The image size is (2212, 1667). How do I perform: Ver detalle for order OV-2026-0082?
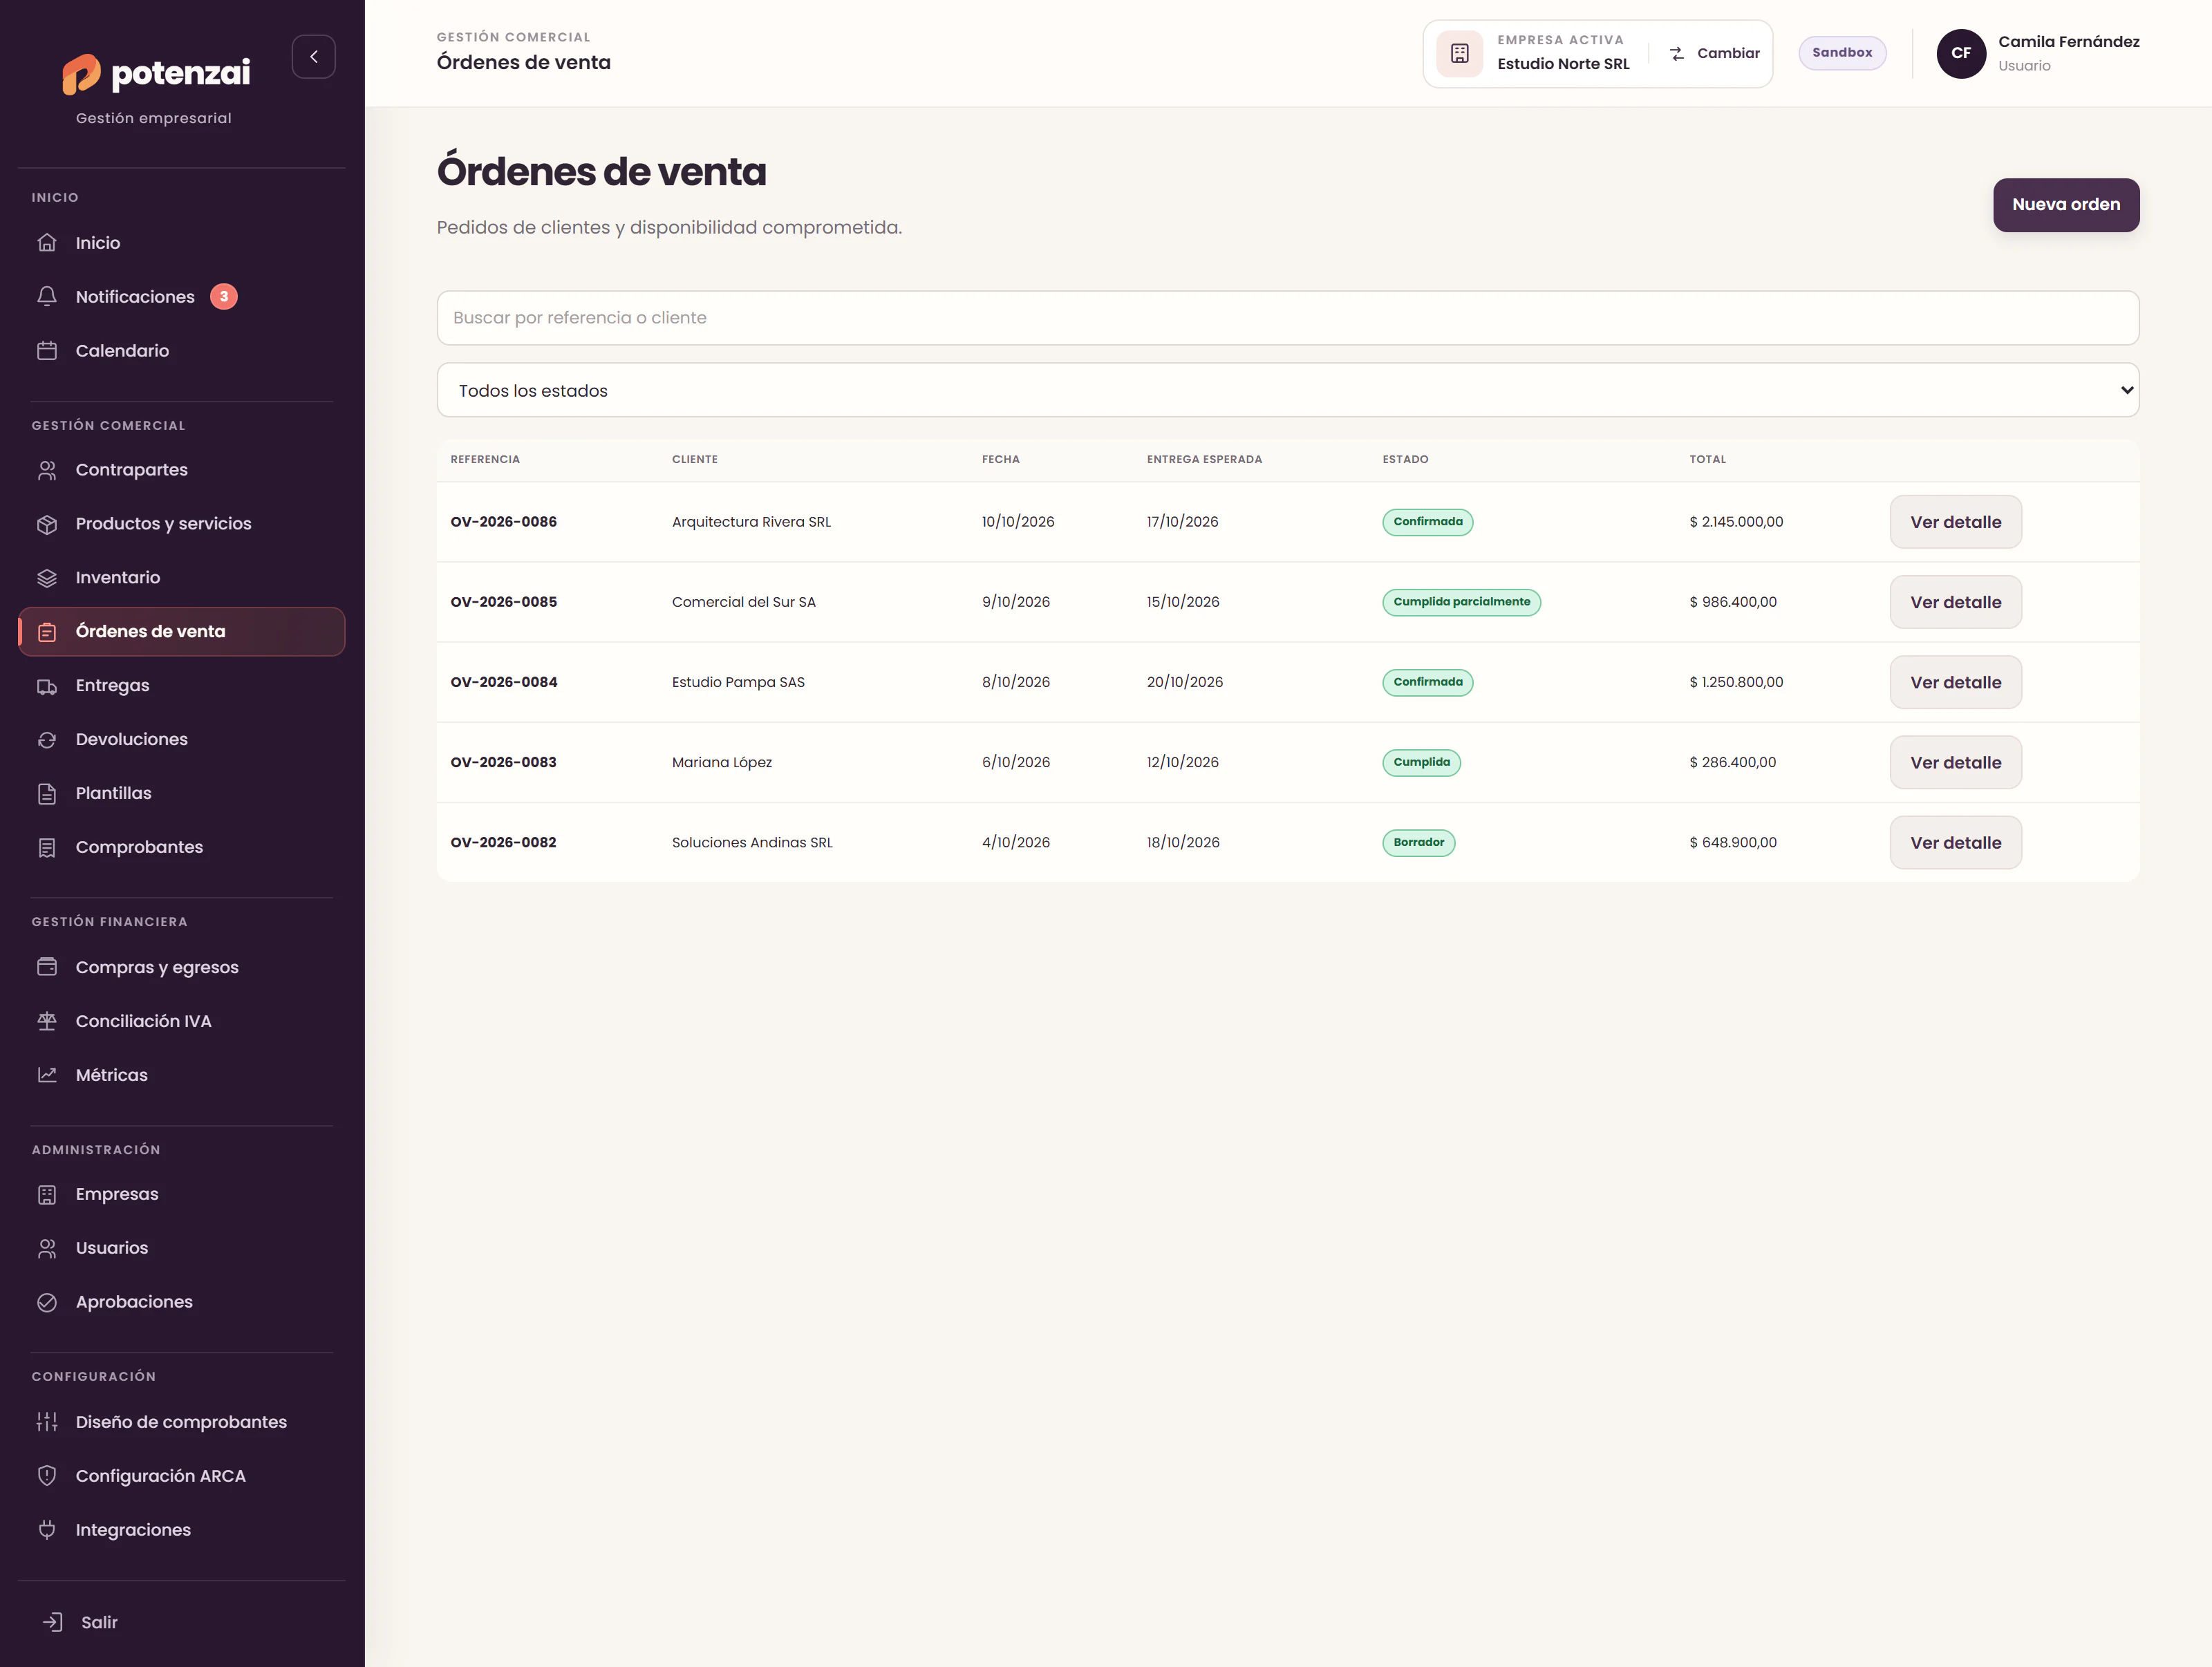1956,843
